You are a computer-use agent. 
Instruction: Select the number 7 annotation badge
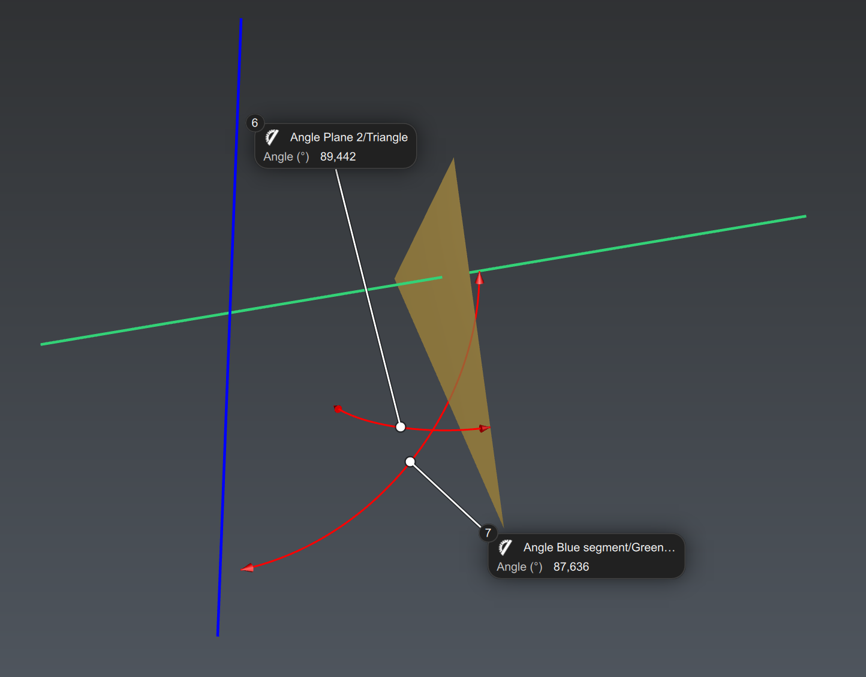[x=488, y=532]
